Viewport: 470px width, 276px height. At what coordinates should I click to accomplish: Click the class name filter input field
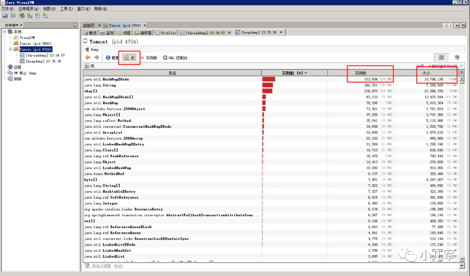(x=274, y=266)
